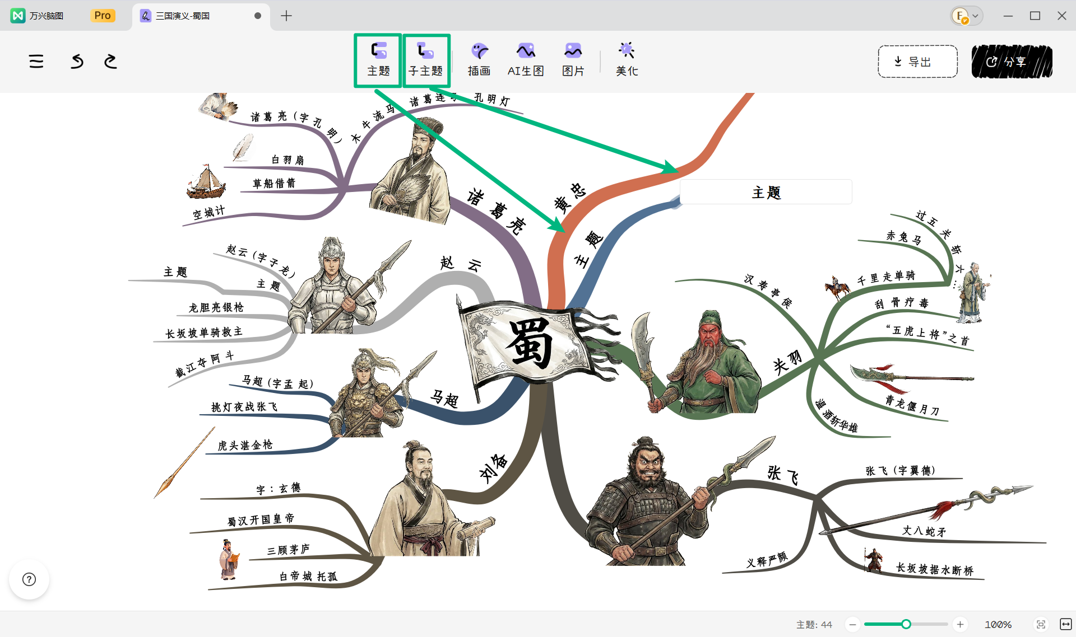Screen dimensions: 1076x637
Task: Select the 马超 branch label
Action: [x=444, y=399]
